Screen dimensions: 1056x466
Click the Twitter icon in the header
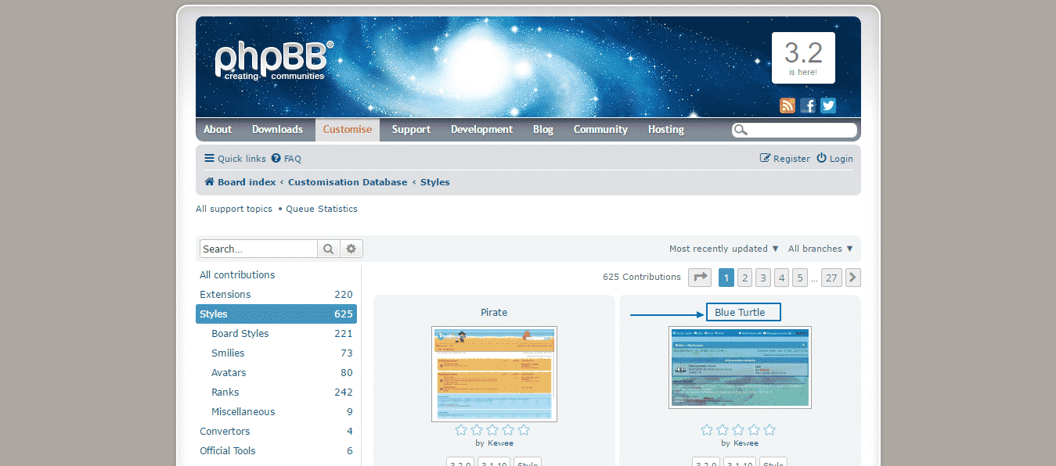[x=827, y=105]
